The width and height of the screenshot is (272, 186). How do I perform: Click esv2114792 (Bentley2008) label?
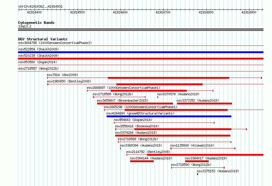tap(148, 152)
